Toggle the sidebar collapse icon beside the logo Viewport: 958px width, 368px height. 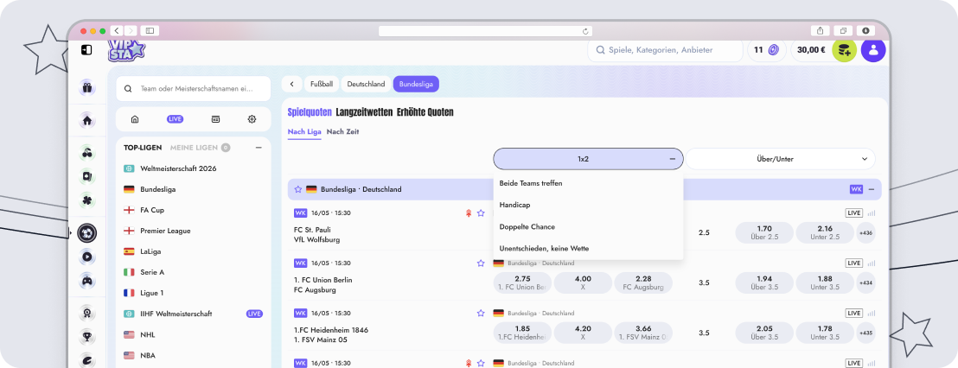pos(86,49)
